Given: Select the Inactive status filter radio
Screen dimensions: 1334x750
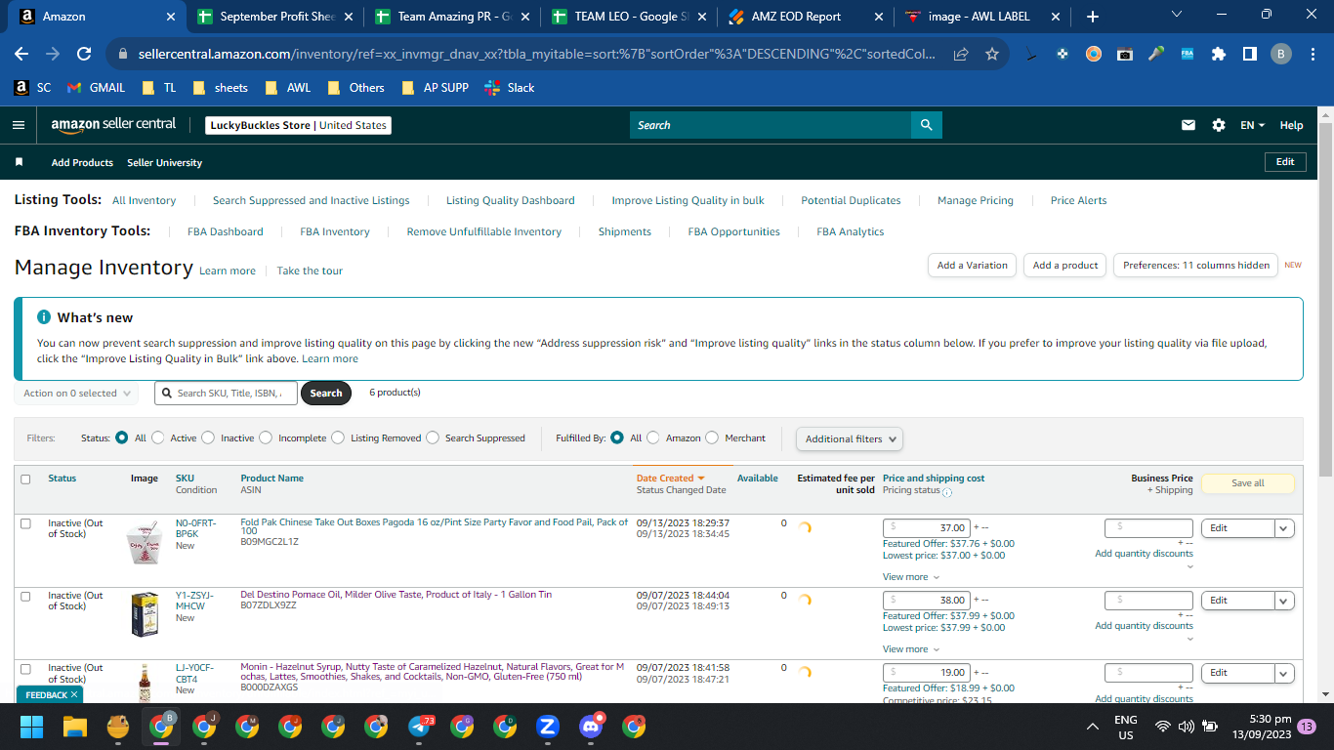Looking at the screenshot, I should [x=208, y=438].
